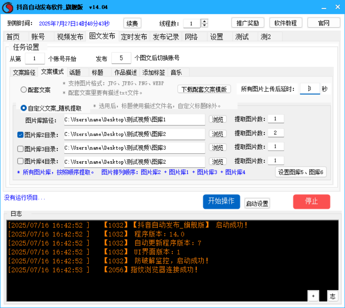The width and height of the screenshot is (345, 308).
Task: Open 设置图库5、图库6 settings
Action: 301,172
